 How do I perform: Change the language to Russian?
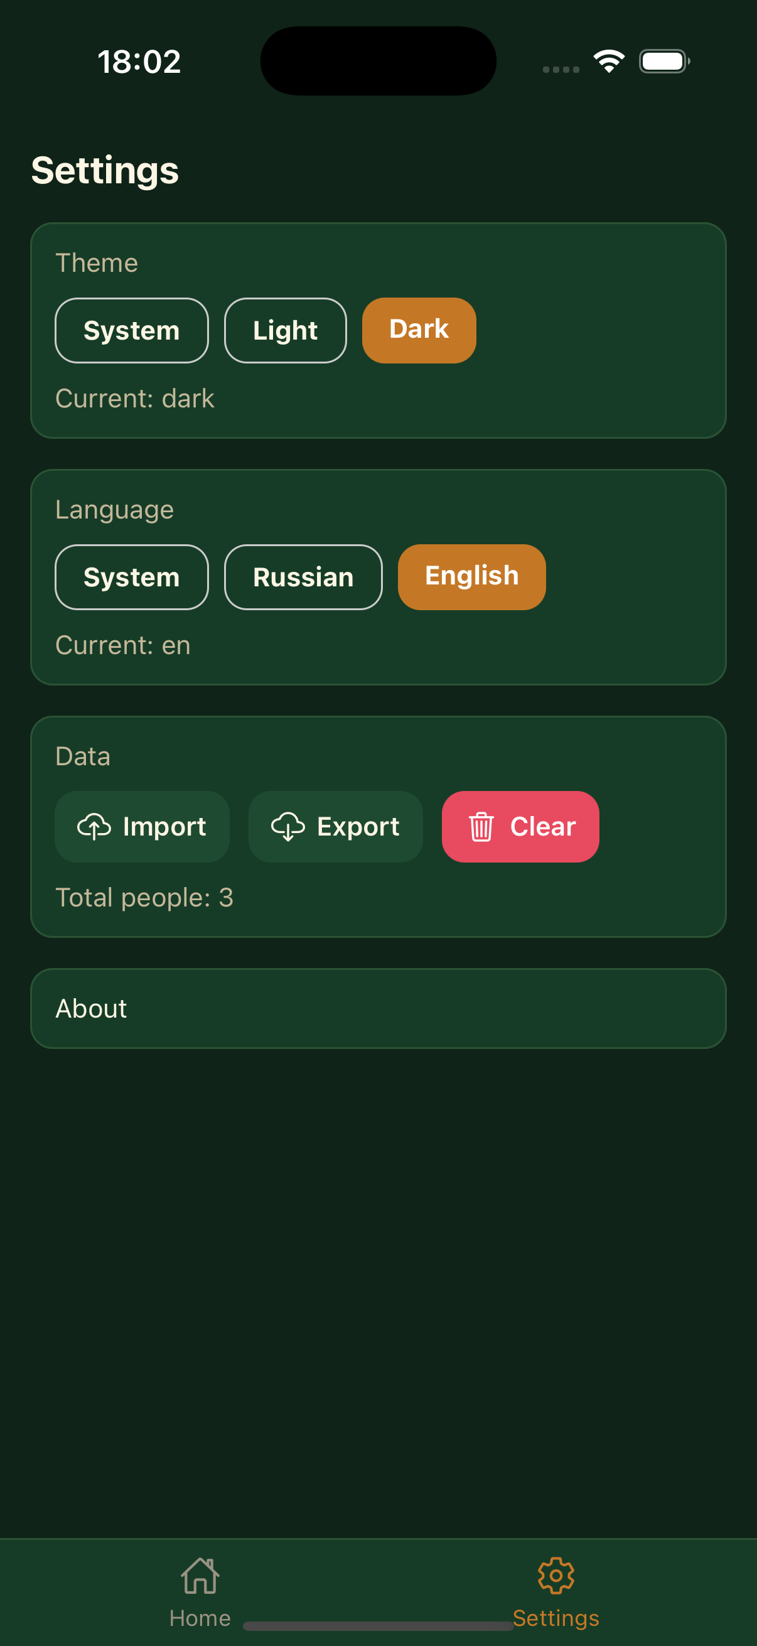pyautogui.click(x=303, y=577)
